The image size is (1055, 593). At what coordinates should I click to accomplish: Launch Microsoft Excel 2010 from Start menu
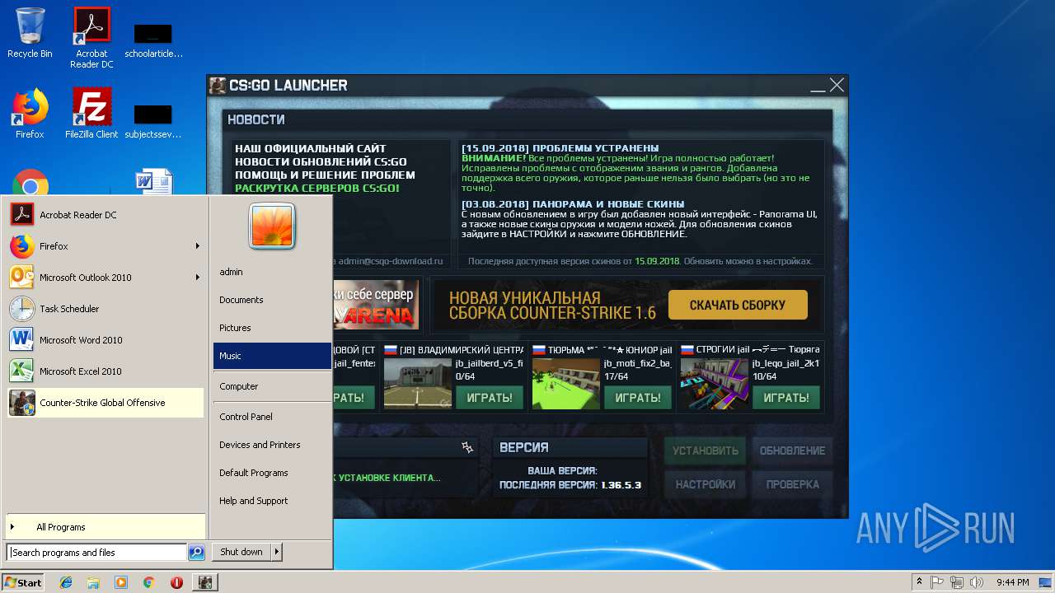(105, 371)
